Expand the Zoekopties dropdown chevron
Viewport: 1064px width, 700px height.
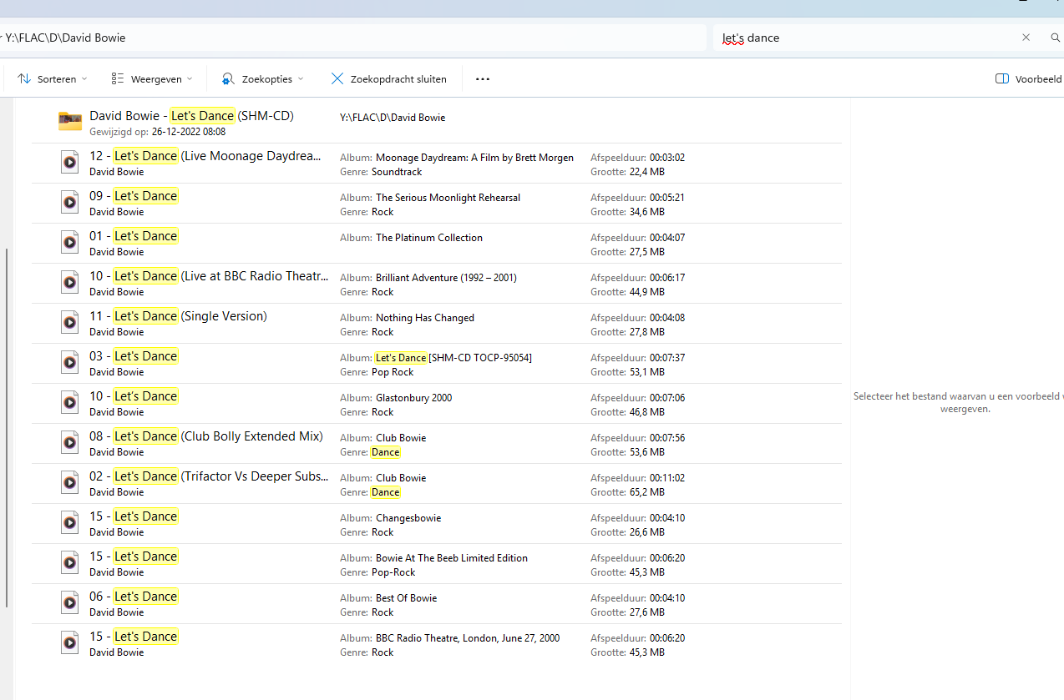pos(301,79)
